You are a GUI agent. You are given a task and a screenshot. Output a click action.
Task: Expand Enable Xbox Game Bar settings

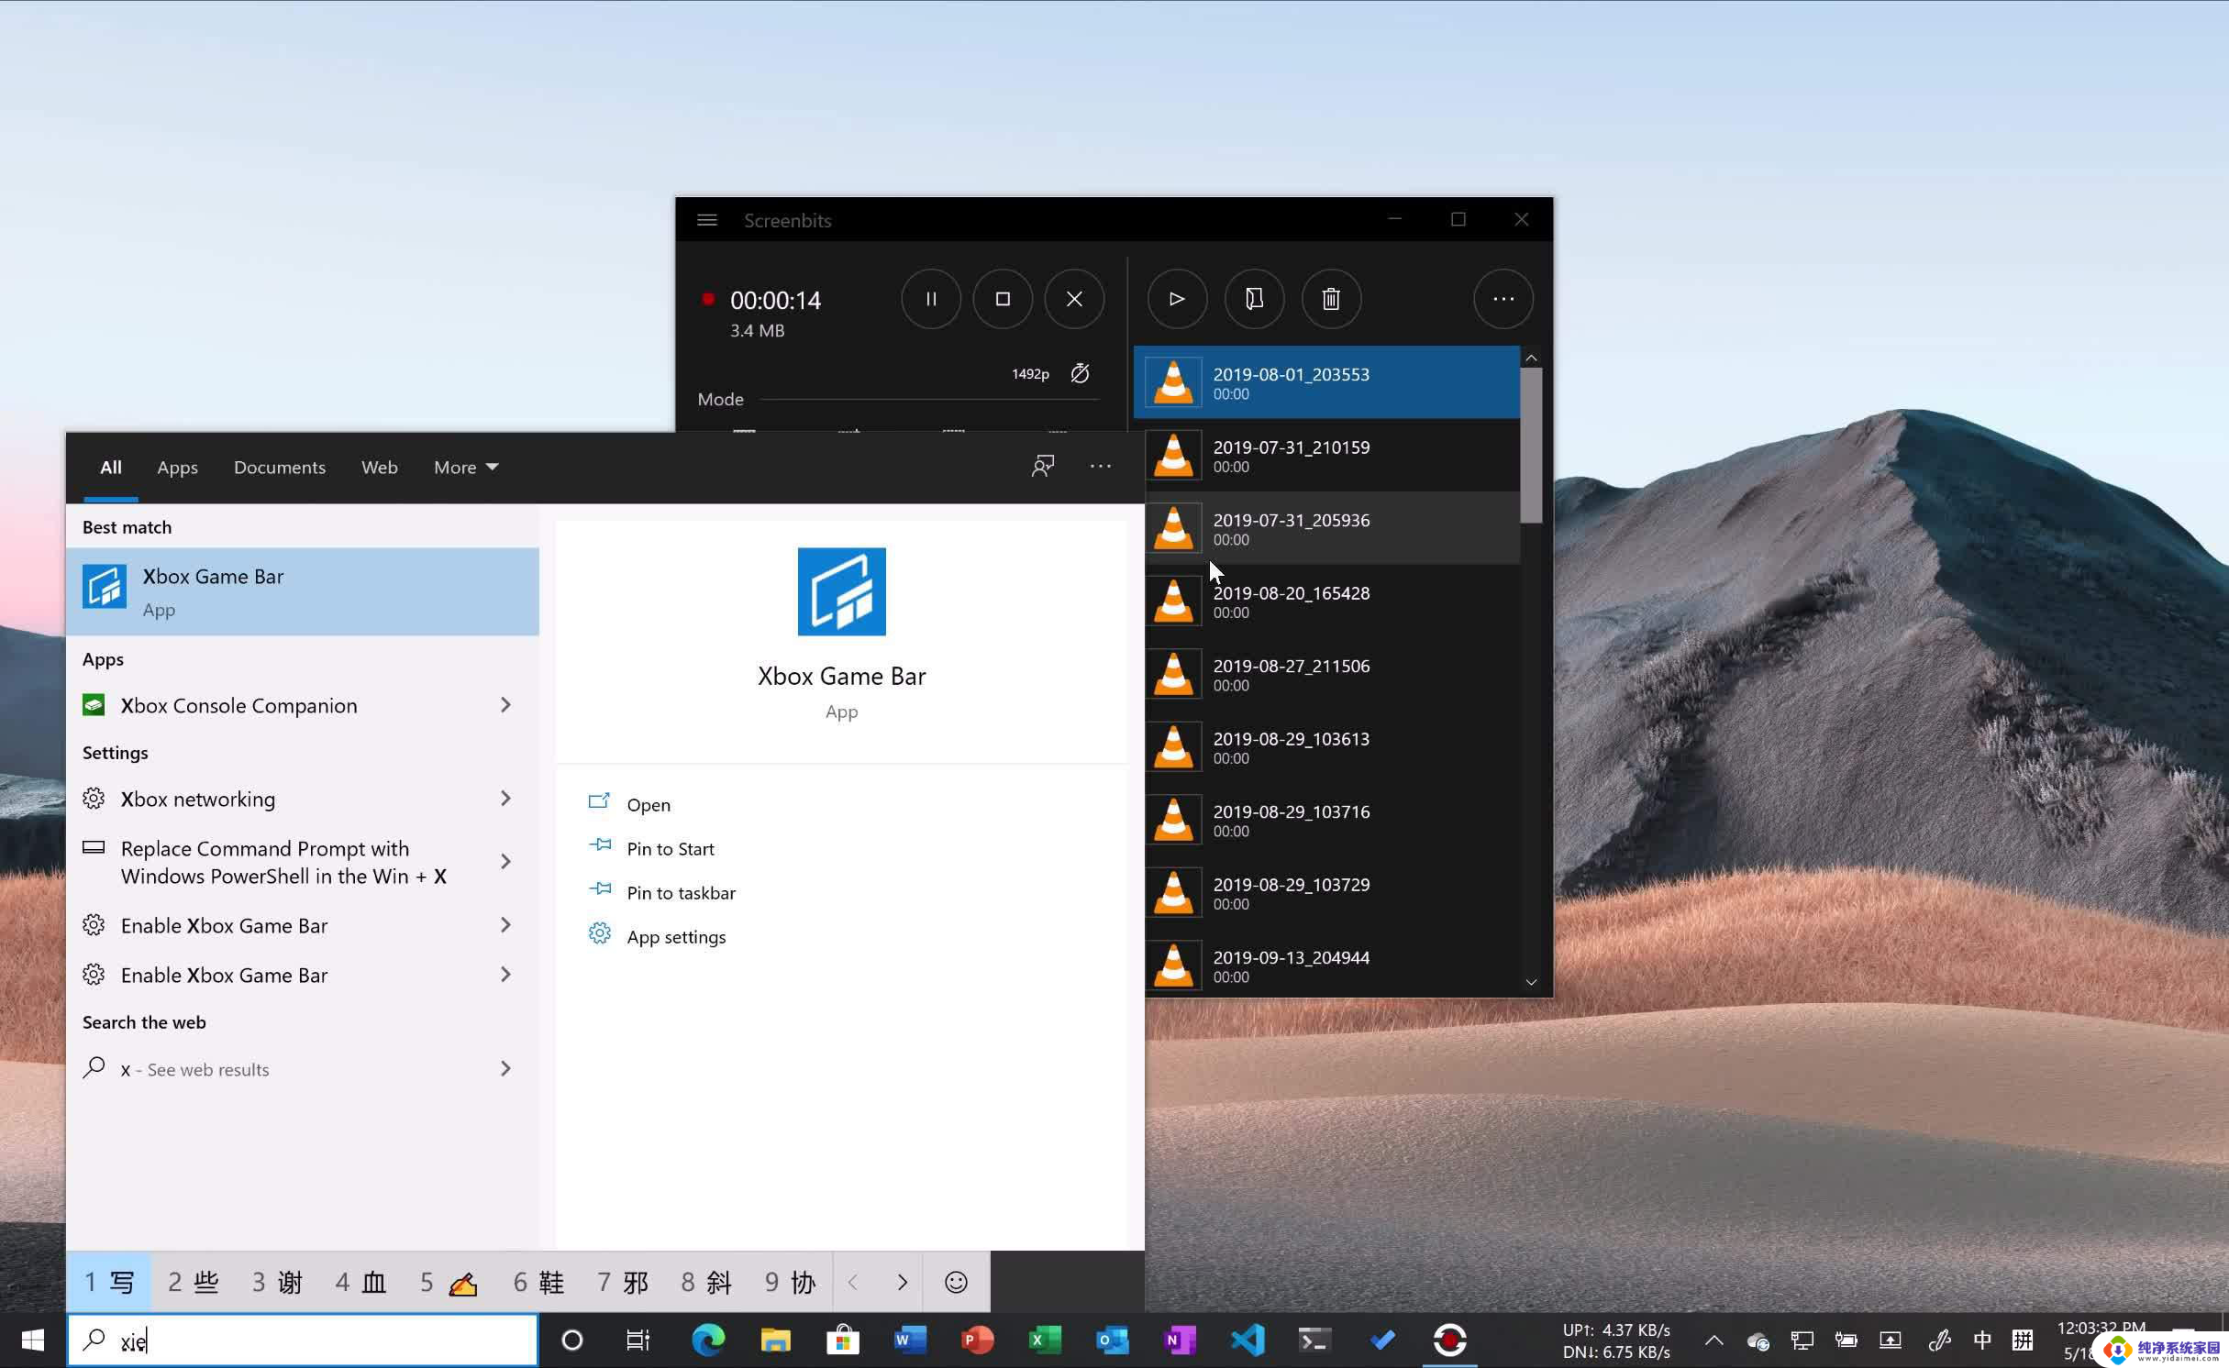pyautogui.click(x=506, y=924)
